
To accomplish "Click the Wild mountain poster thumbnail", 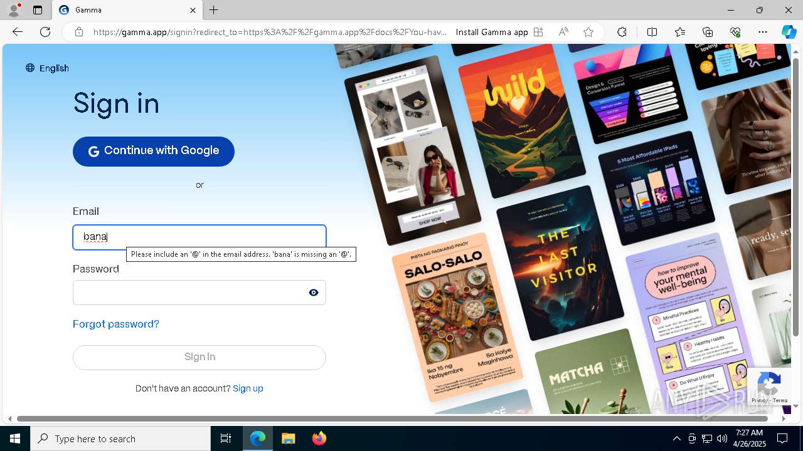I will coord(521,120).
